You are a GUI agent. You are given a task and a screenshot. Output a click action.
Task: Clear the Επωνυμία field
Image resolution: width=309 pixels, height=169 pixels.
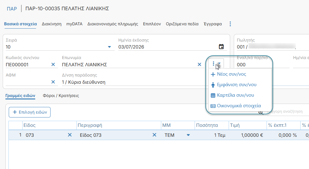point(199,64)
